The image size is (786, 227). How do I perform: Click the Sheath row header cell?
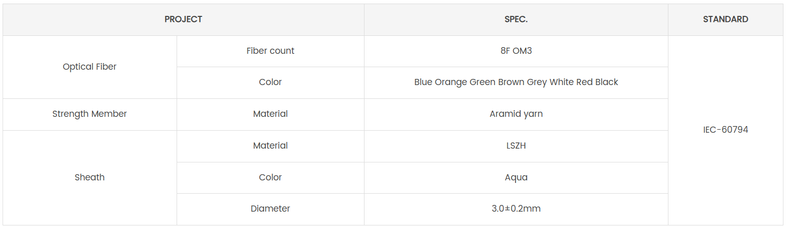pyautogui.click(x=89, y=177)
